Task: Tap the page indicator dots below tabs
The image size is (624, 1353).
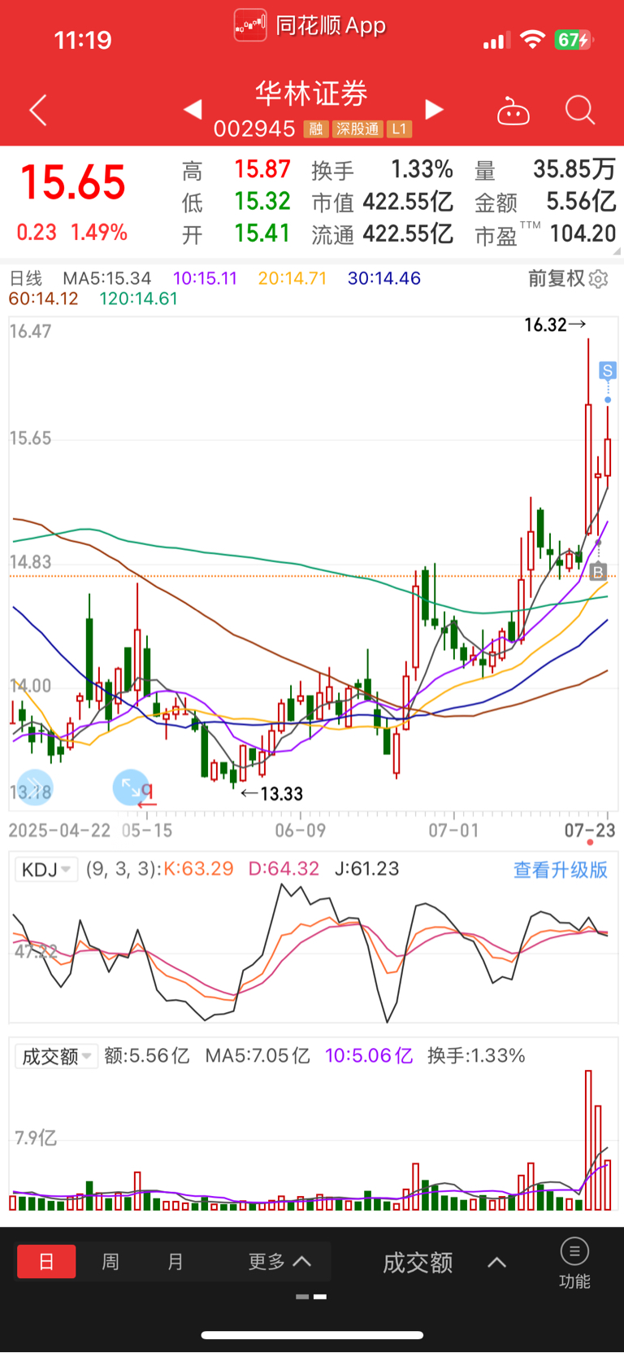Action: click(x=312, y=1297)
